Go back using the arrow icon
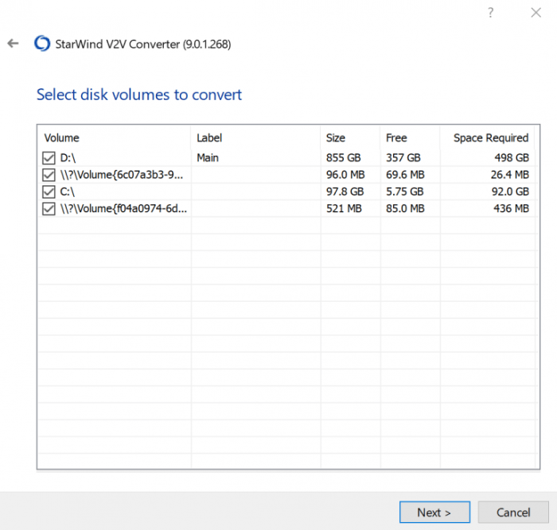The width and height of the screenshot is (557, 530). coord(14,44)
